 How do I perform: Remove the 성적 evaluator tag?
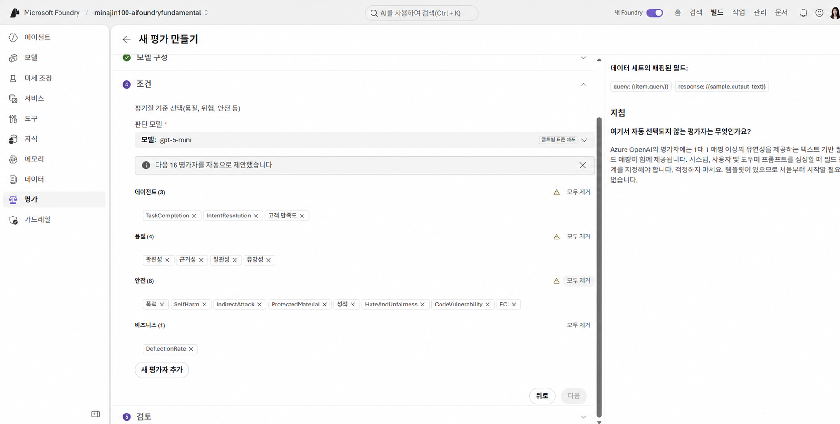click(353, 305)
